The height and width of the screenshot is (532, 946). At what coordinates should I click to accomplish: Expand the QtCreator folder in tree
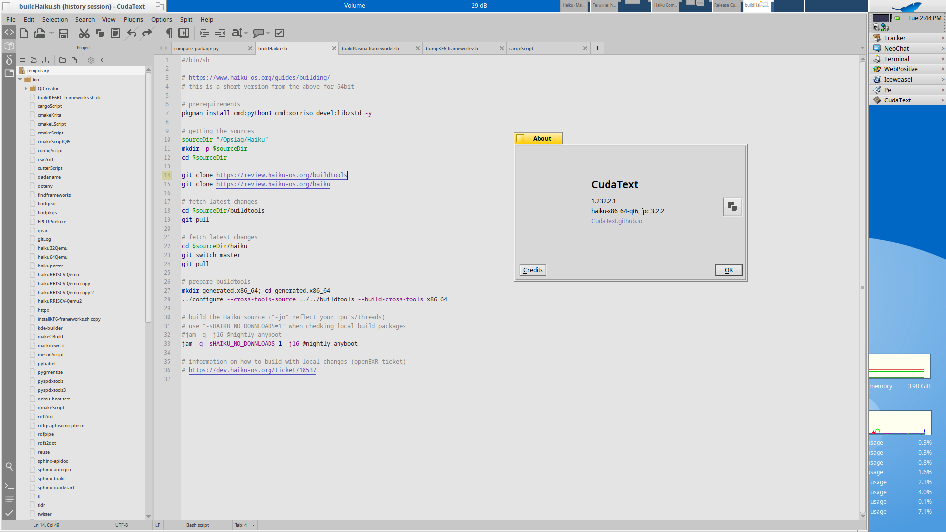(26, 89)
